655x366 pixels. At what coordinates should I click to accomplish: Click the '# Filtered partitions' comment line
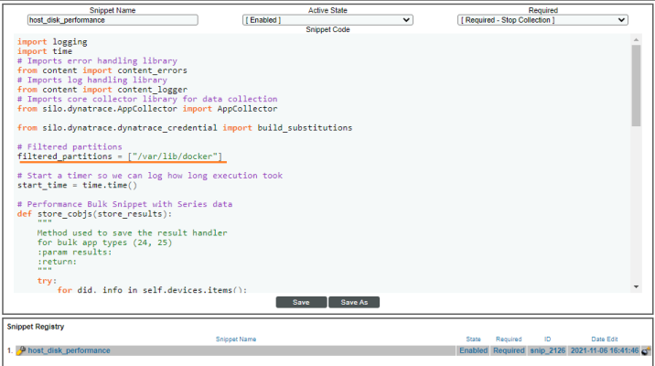[70, 146]
